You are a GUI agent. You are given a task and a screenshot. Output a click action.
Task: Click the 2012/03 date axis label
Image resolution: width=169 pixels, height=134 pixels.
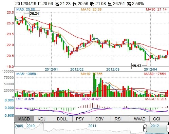click(x=113, y=69)
